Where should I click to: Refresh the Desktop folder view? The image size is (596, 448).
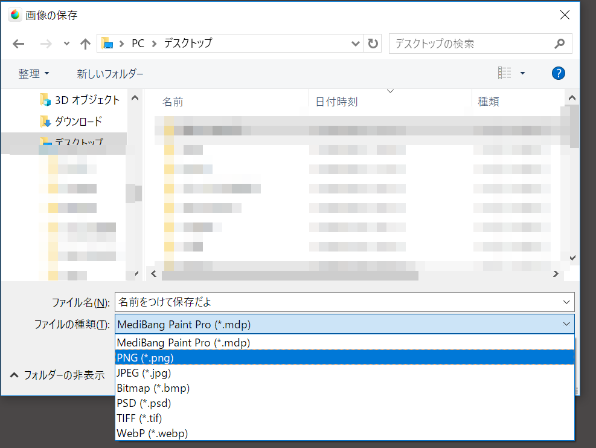click(x=373, y=44)
